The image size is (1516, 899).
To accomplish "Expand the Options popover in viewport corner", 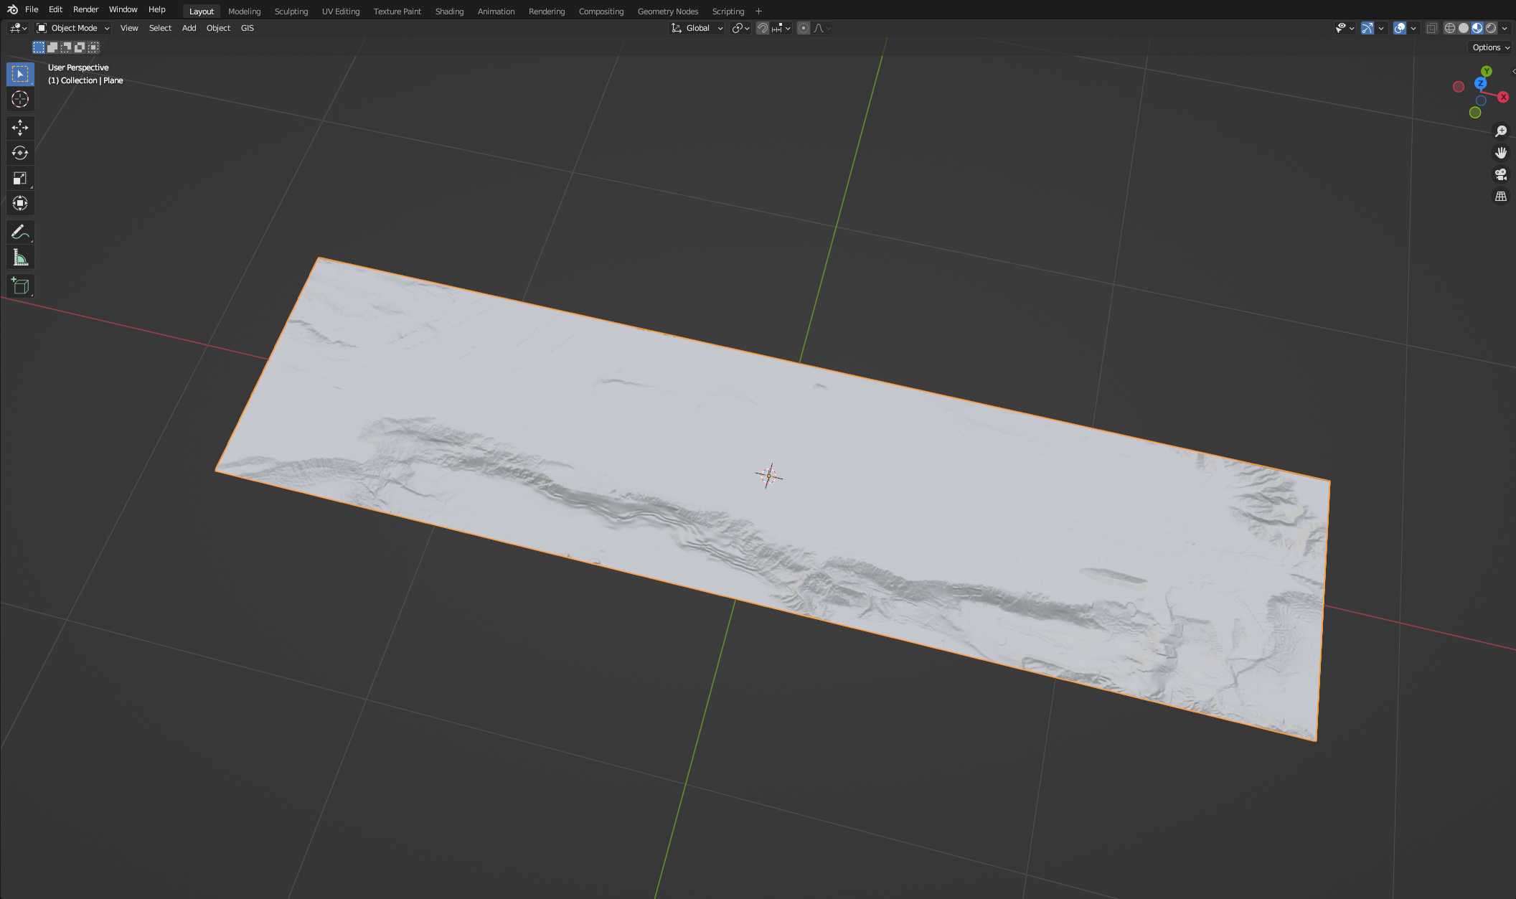I will 1489,47.
